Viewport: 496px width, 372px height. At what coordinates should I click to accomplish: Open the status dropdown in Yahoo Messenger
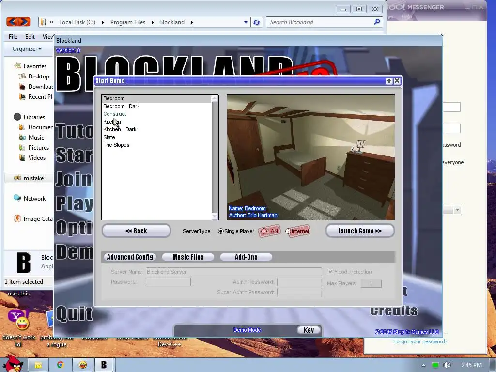(457, 210)
